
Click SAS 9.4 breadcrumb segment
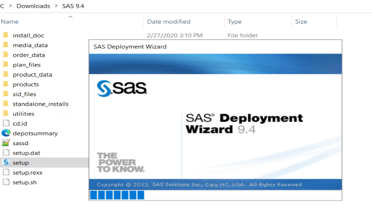[x=73, y=6]
